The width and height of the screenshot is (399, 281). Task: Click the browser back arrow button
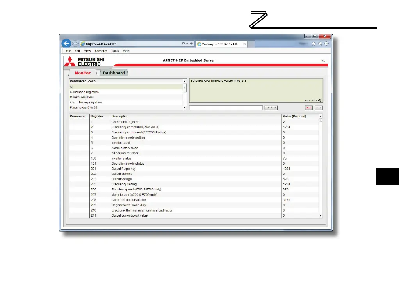click(66, 43)
